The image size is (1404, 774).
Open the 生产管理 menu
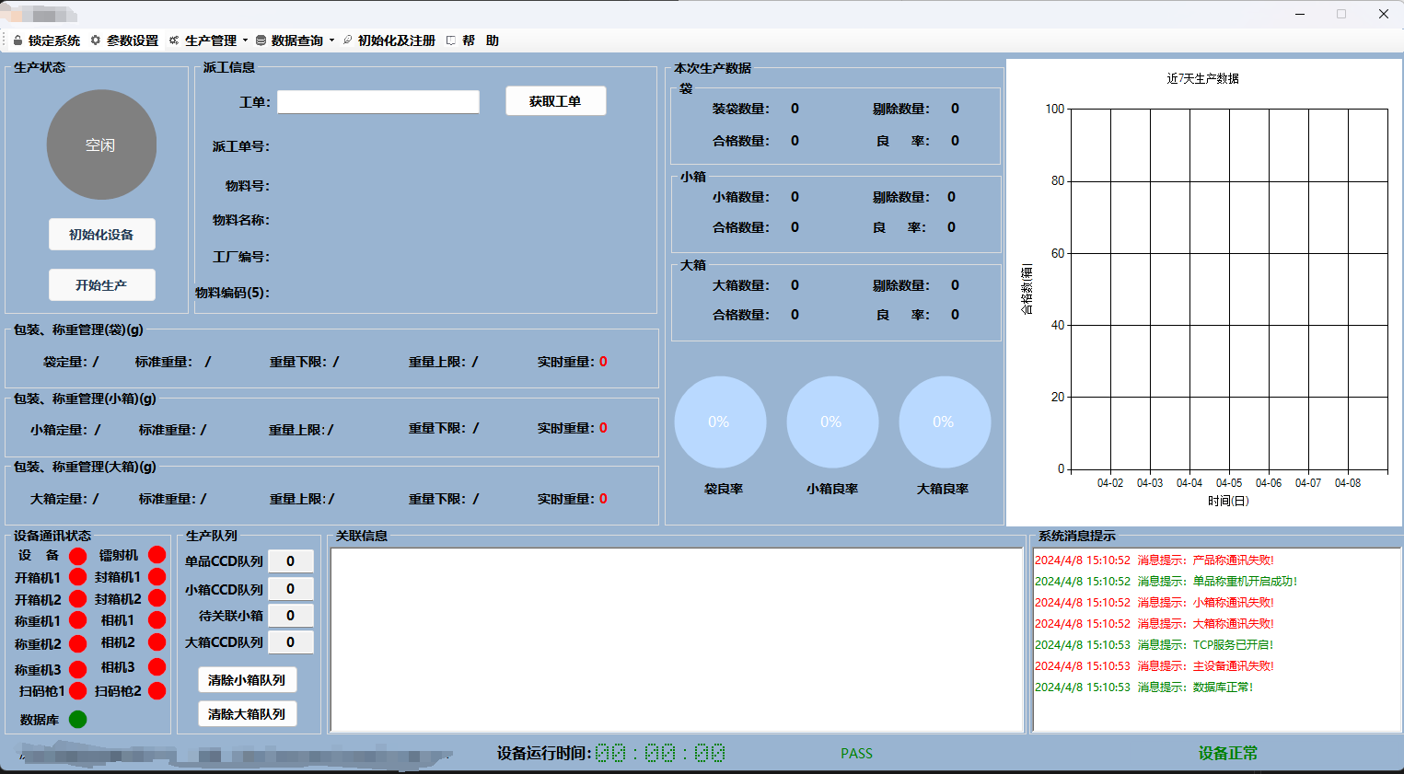point(209,40)
